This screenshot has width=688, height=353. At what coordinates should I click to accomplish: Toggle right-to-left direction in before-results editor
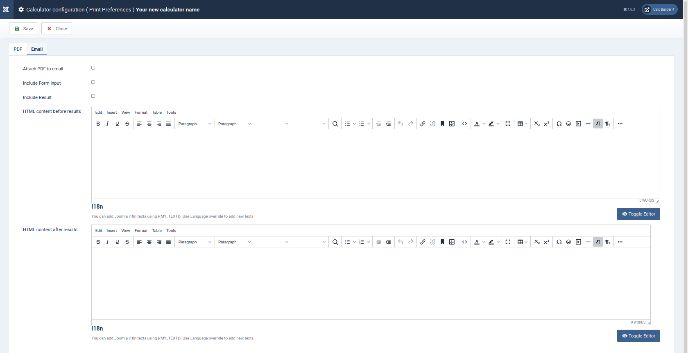pos(608,124)
